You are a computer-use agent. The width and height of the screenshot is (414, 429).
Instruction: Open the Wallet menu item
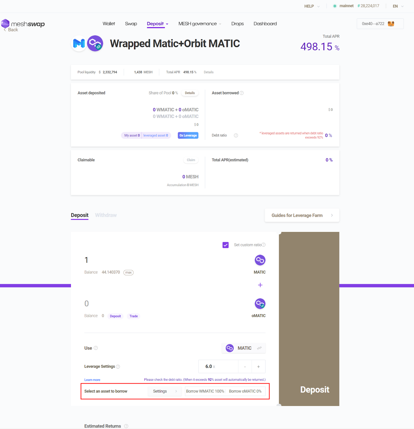tap(109, 24)
